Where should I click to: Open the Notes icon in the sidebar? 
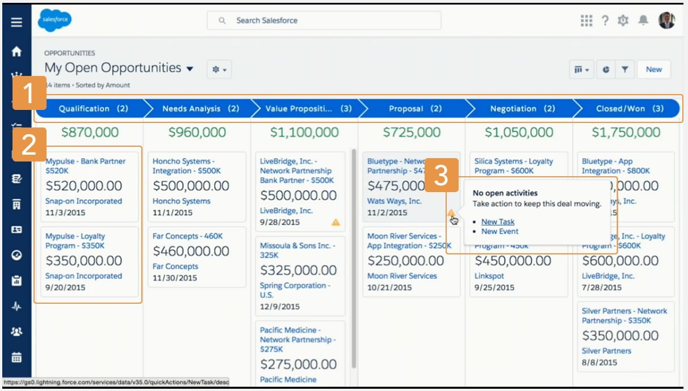(x=16, y=178)
